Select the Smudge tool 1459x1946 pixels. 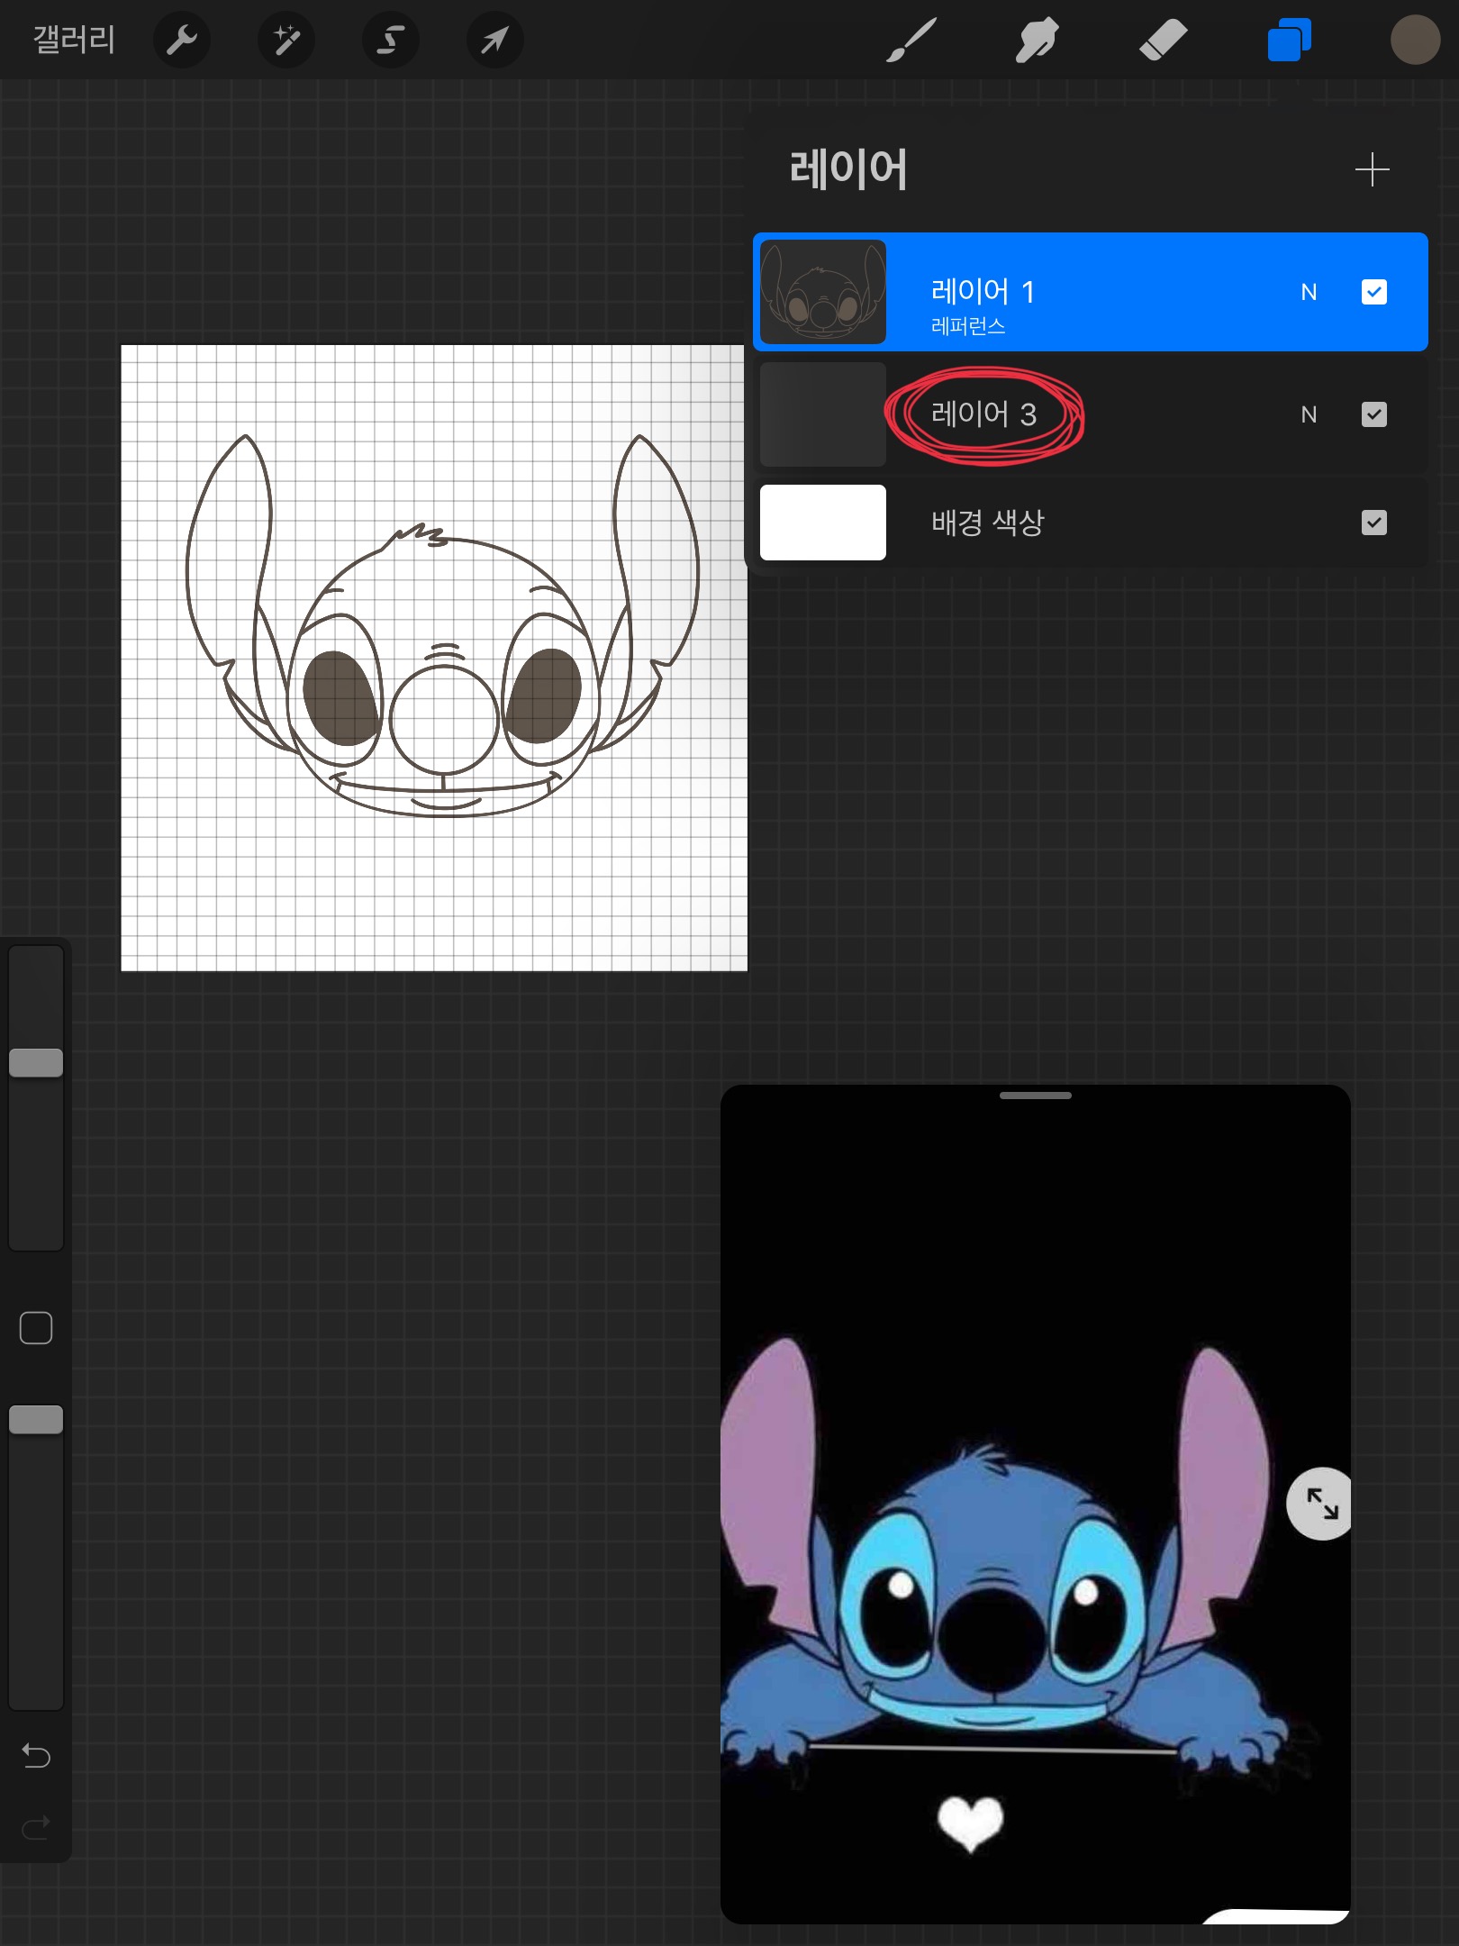click(1037, 40)
